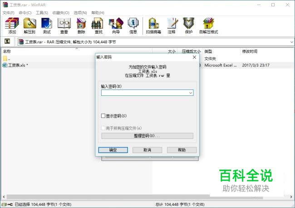Sort by Size (大小) column header
295x208 pixels.
165,51
